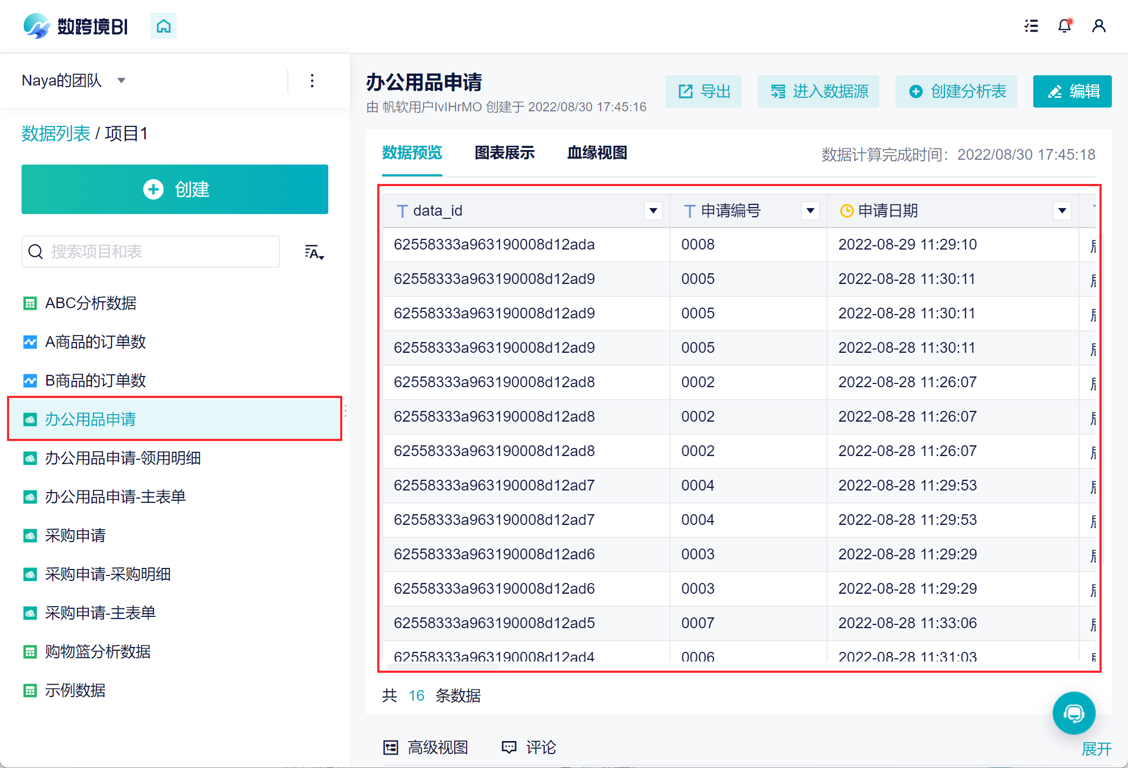Click the 数据列表 breadcrumb link
The image size is (1128, 768).
pyautogui.click(x=56, y=133)
